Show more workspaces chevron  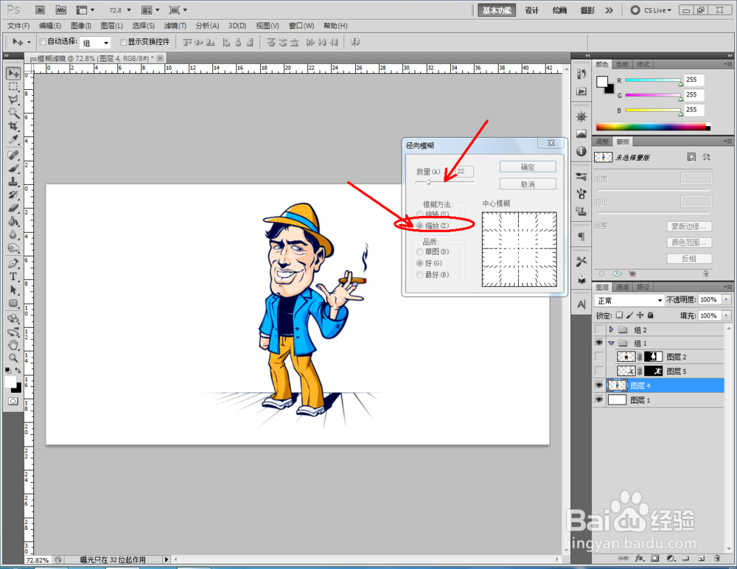[609, 10]
